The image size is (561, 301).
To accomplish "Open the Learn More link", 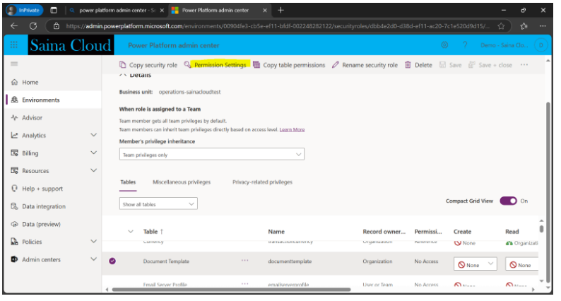I will (292, 129).
